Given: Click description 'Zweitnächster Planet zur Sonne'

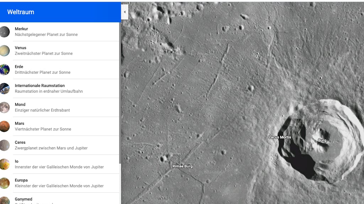Looking at the screenshot, I should coord(44,54).
